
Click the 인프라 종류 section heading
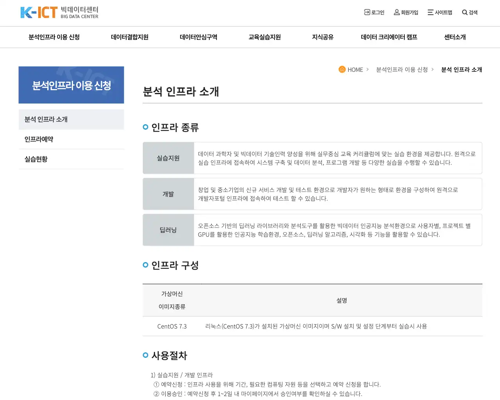click(x=175, y=127)
